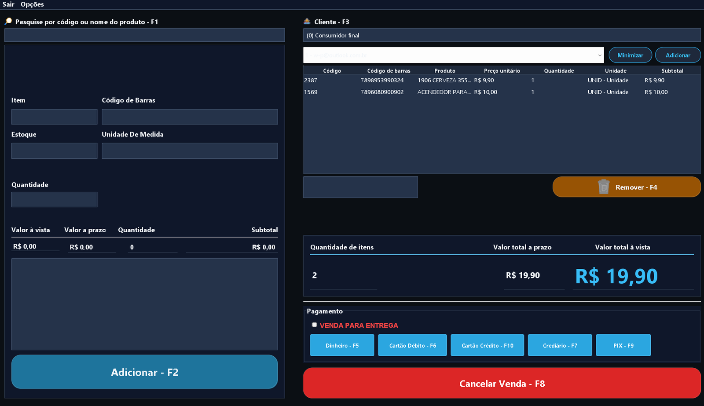This screenshot has height=406, width=704.
Task: Click the Quantidade input field
Action: pyautogui.click(x=54, y=199)
